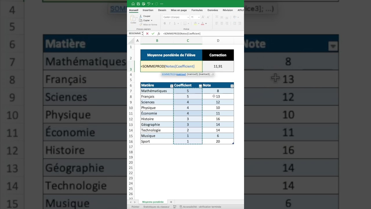Click the red font color swatch

click(x=203, y=23)
